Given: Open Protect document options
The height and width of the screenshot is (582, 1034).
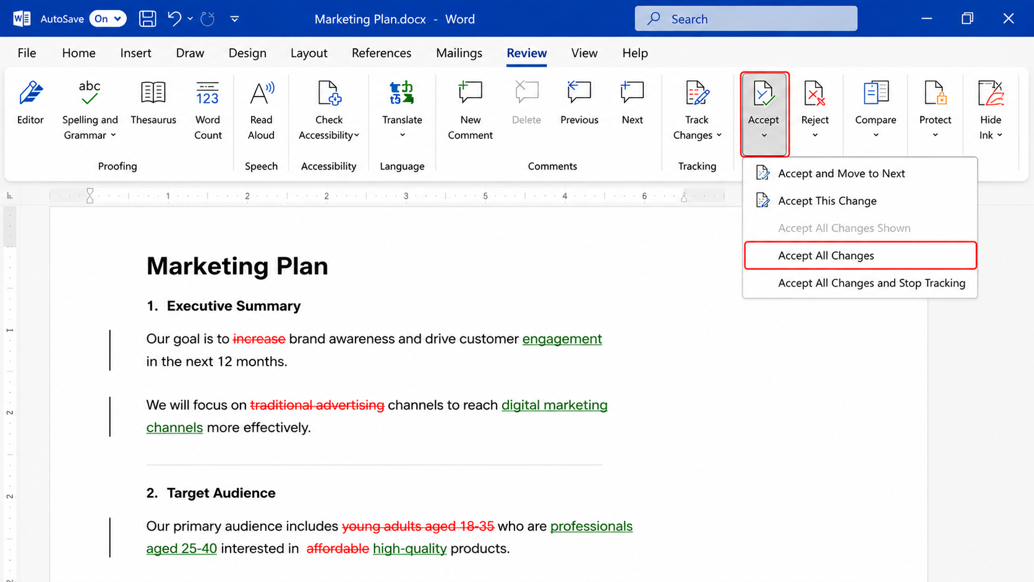Looking at the screenshot, I should [x=935, y=109].
